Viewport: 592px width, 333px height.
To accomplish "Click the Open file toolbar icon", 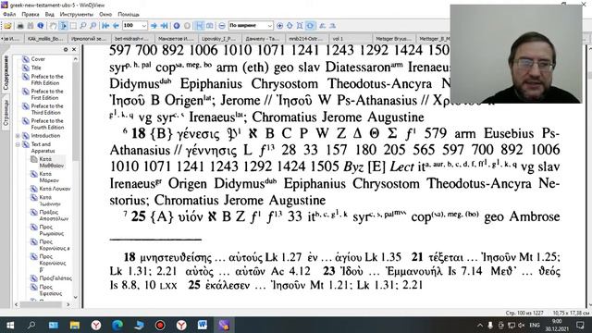I will pos(7,26).
